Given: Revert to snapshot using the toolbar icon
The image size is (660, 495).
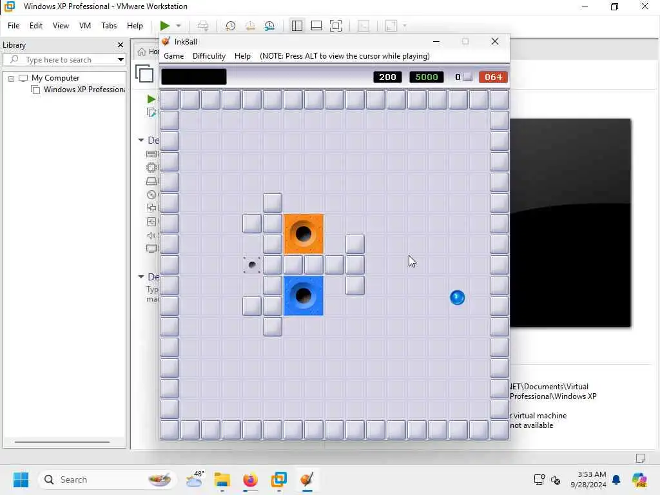Looking at the screenshot, I should click(x=250, y=26).
